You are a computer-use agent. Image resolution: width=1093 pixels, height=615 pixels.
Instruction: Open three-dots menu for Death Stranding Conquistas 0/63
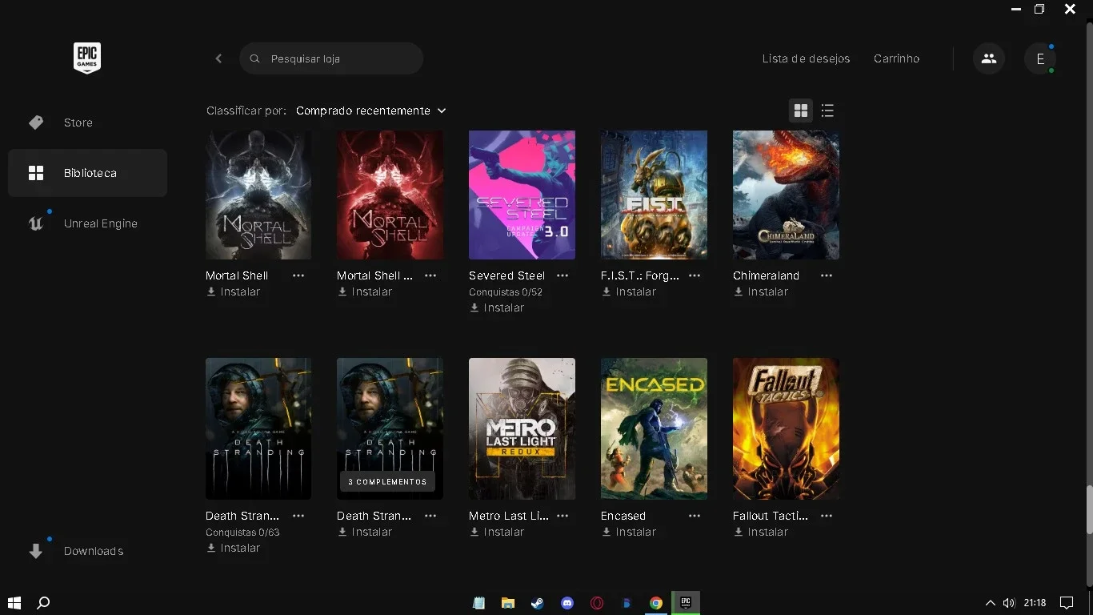[x=298, y=516]
